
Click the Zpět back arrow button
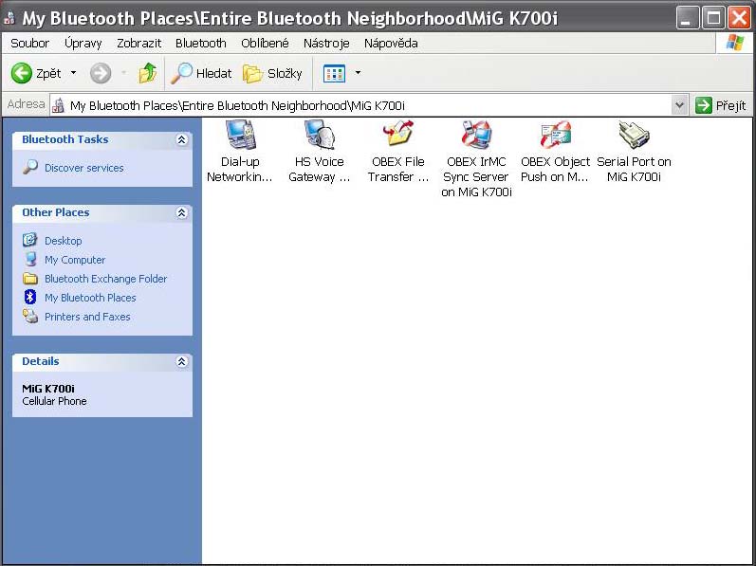(x=36, y=73)
